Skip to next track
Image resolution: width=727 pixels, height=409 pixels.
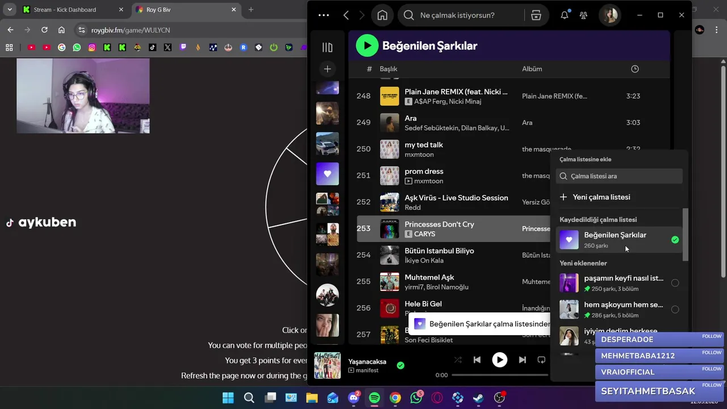click(x=523, y=360)
